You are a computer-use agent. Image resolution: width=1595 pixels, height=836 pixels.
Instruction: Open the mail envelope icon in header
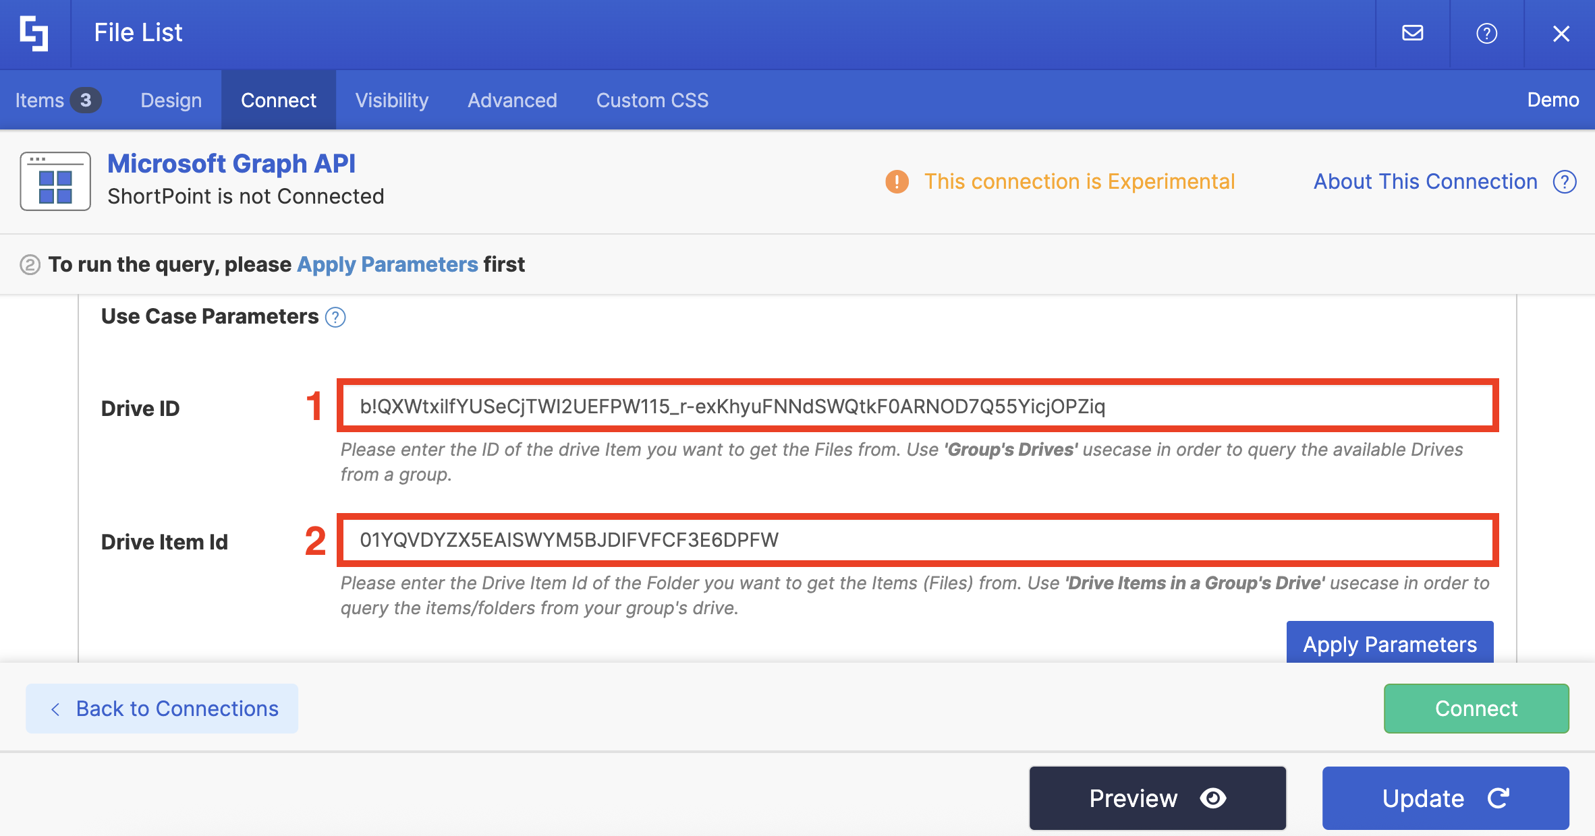pos(1412,33)
